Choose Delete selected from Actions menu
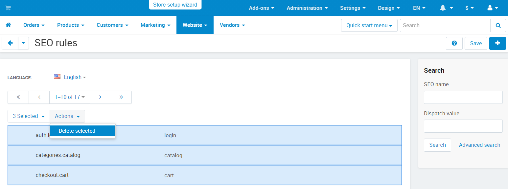The width and height of the screenshot is (508, 189). 83,131
